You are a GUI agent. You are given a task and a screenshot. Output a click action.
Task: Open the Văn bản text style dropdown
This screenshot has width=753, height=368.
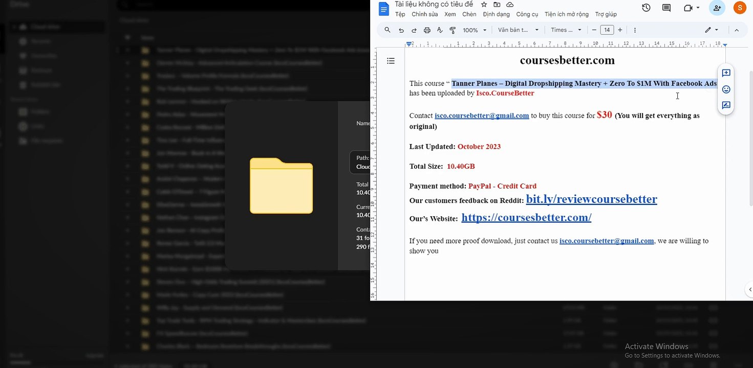[x=519, y=30]
